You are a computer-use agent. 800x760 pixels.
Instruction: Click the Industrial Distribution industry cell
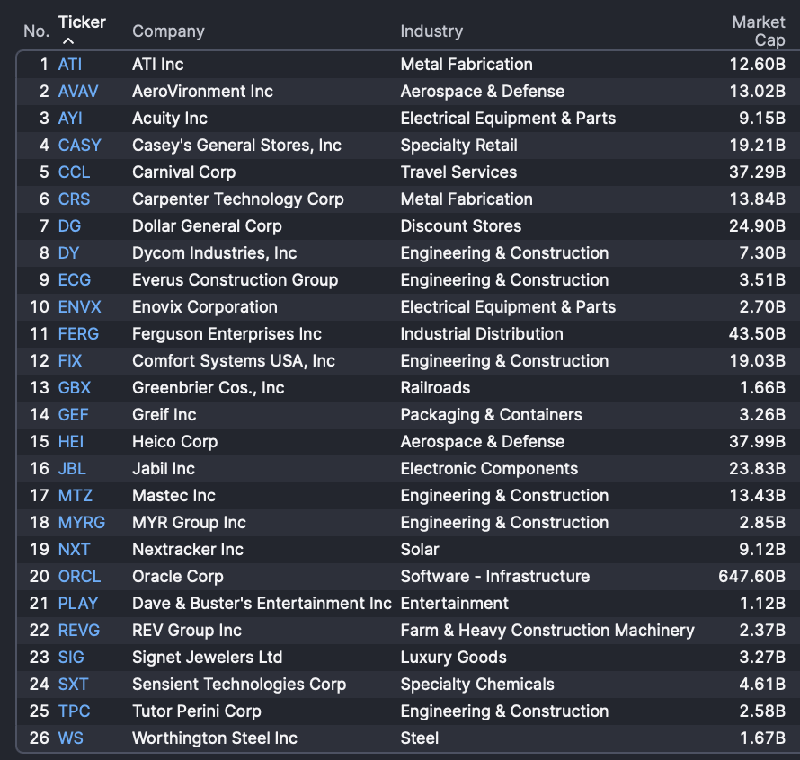[482, 334]
